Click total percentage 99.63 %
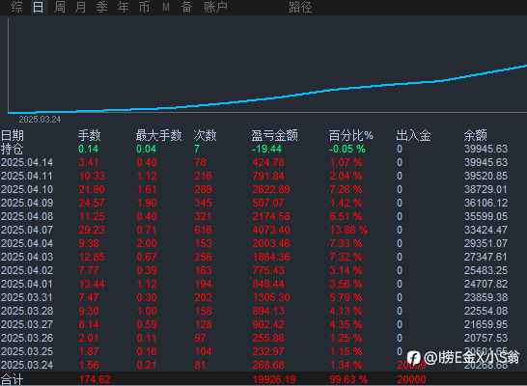 click(348, 379)
